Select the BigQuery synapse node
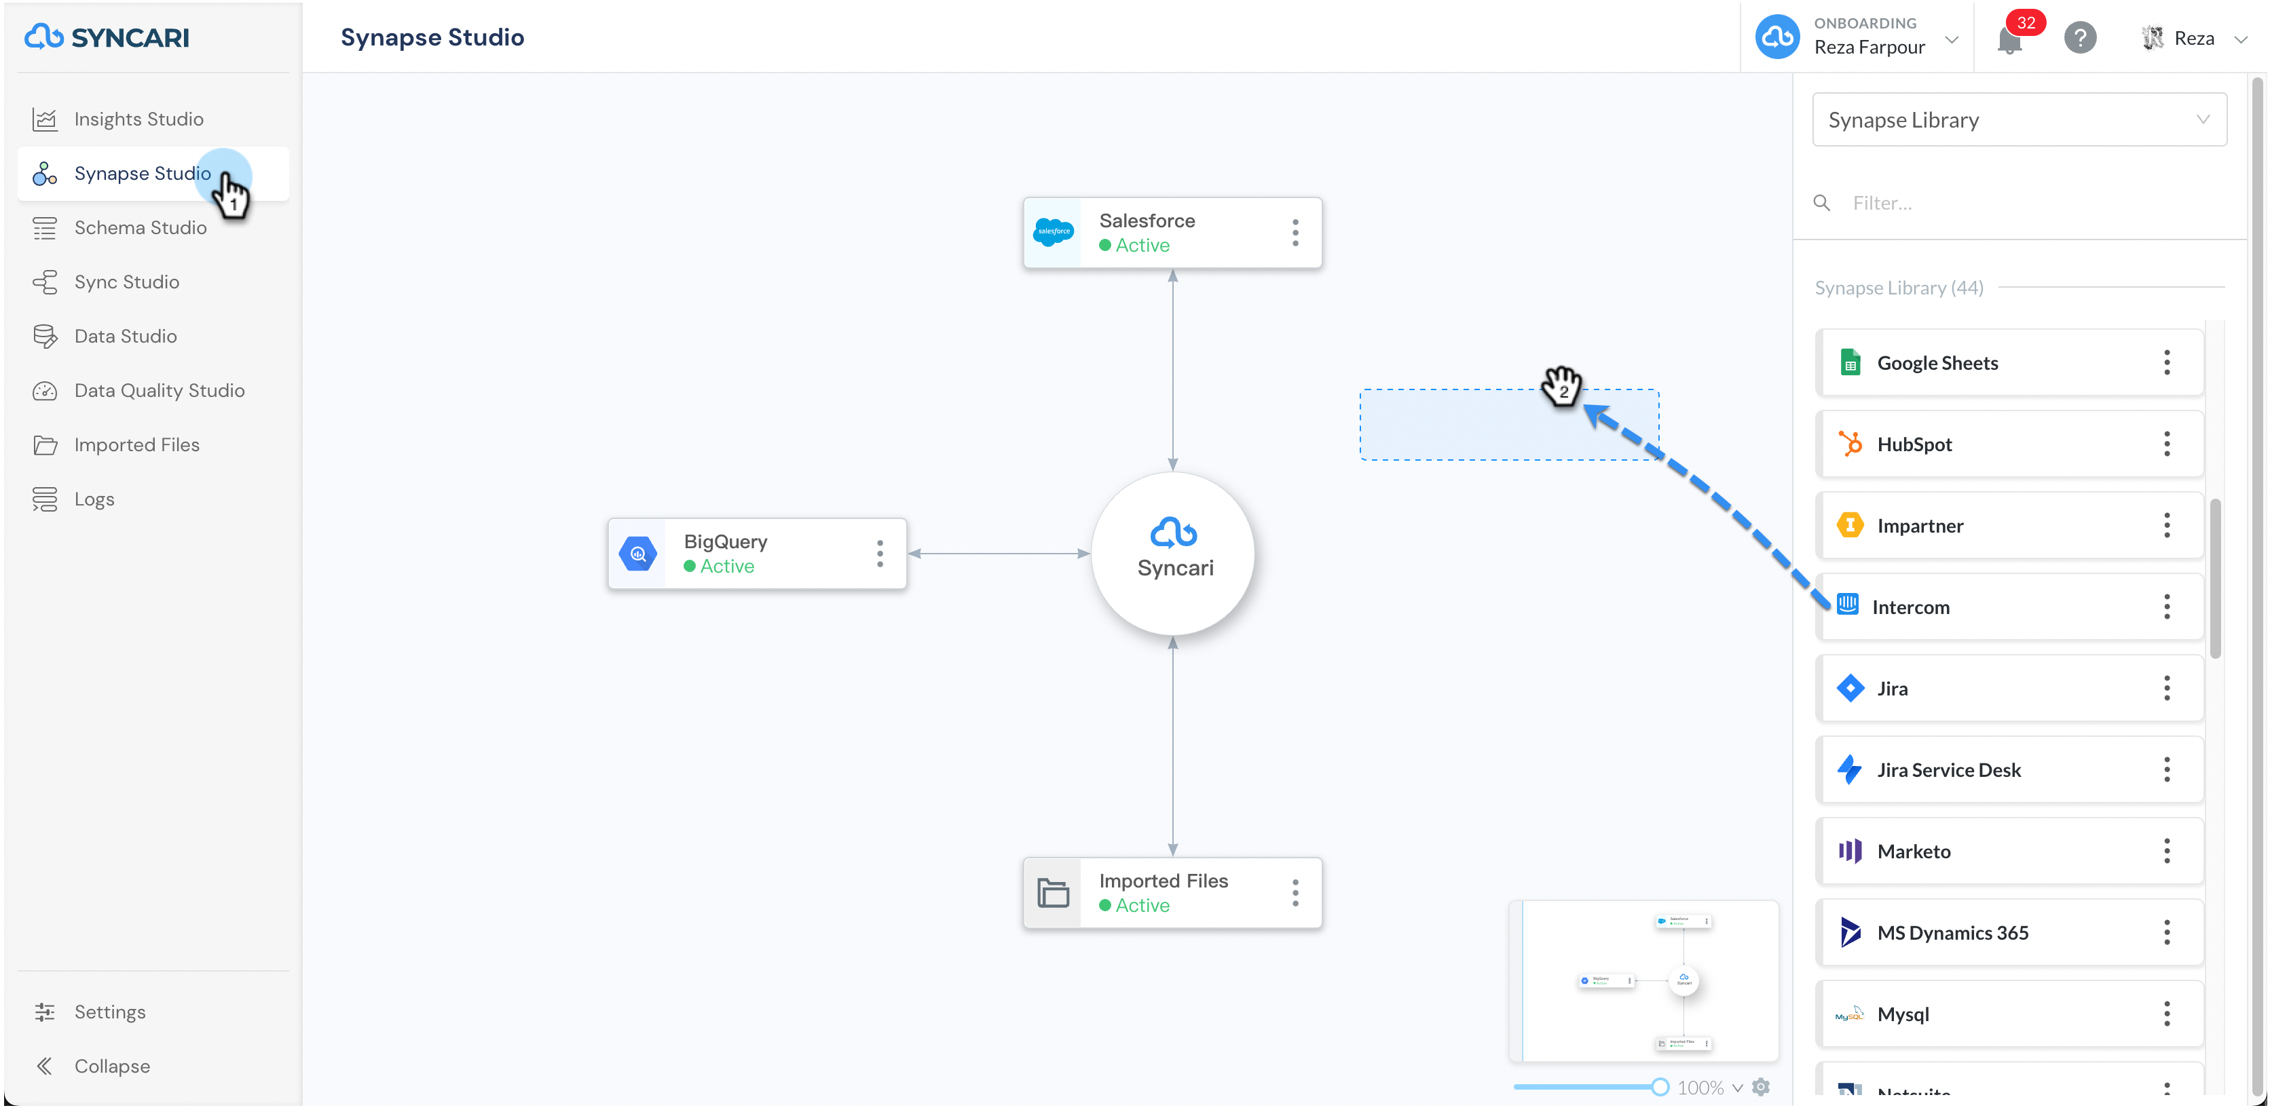Viewport: 2270px width, 1110px height. [x=757, y=553]
